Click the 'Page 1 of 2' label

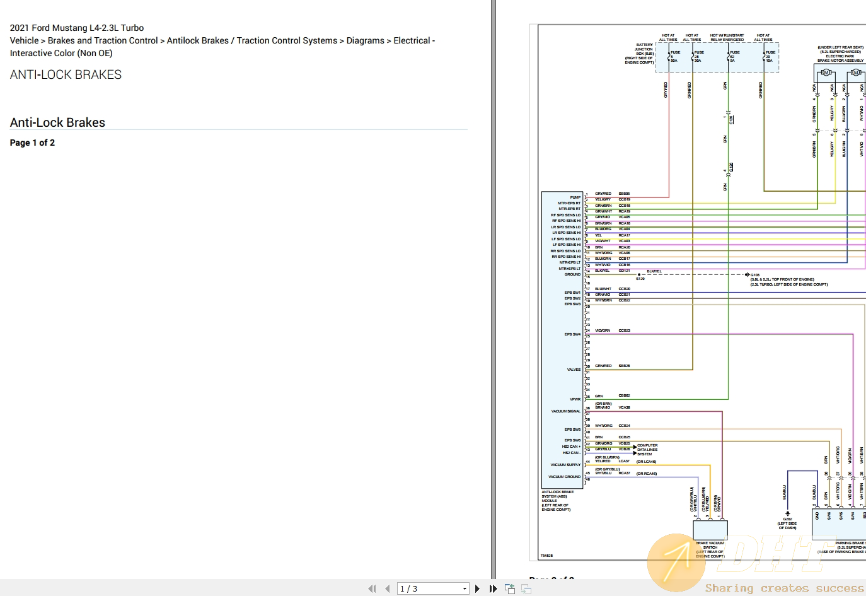[x=32, y=143]
